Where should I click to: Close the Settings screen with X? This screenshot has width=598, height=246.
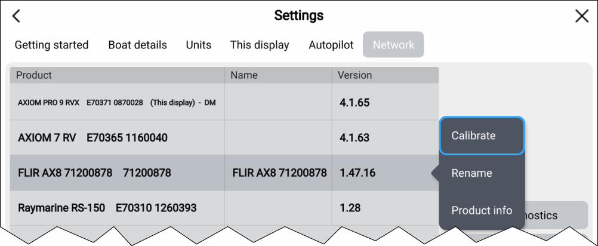point(581,16)
